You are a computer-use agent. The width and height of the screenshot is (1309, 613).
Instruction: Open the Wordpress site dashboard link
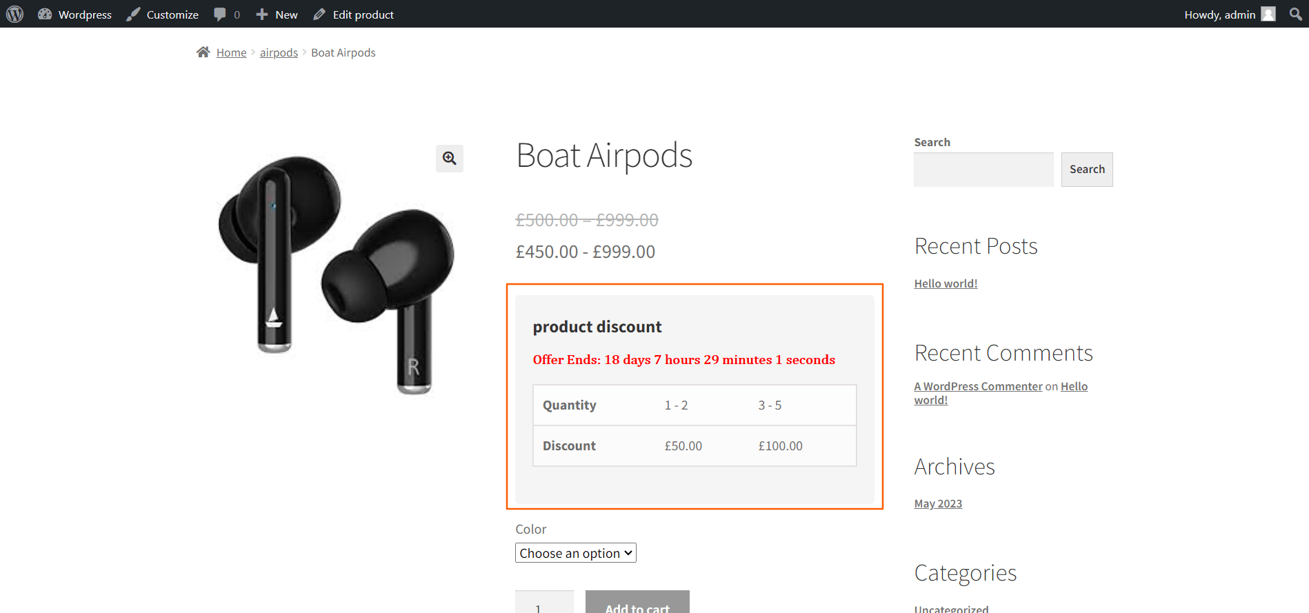coord(74,14)
